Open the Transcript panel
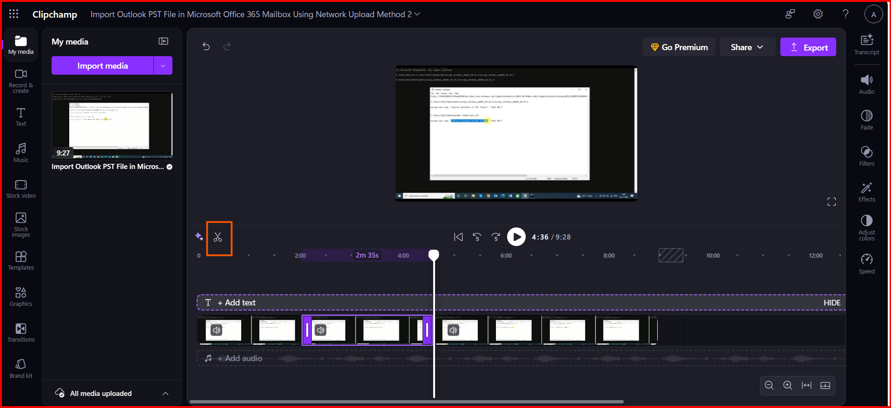This screenshot has height=408, width=891. click(867, 45)
